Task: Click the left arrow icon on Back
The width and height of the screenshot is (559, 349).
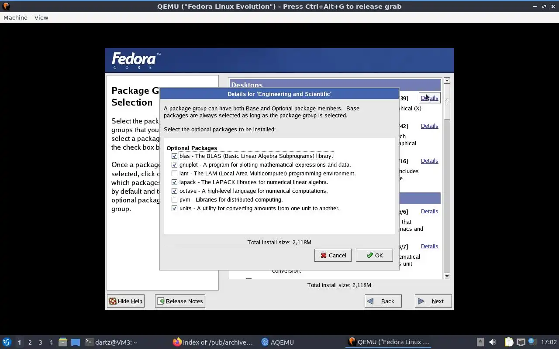Action: [370, 301]
